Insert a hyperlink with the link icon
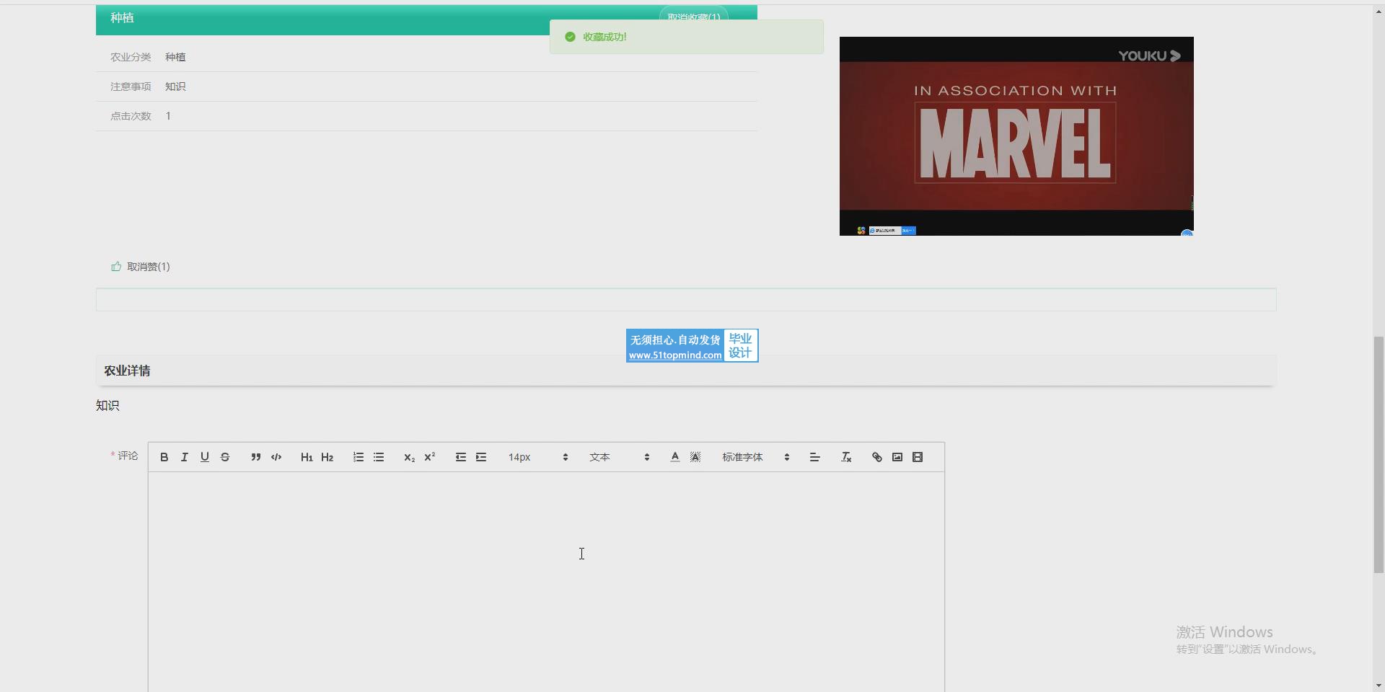The image size is (1385, 692). click(x=877, y=457)
